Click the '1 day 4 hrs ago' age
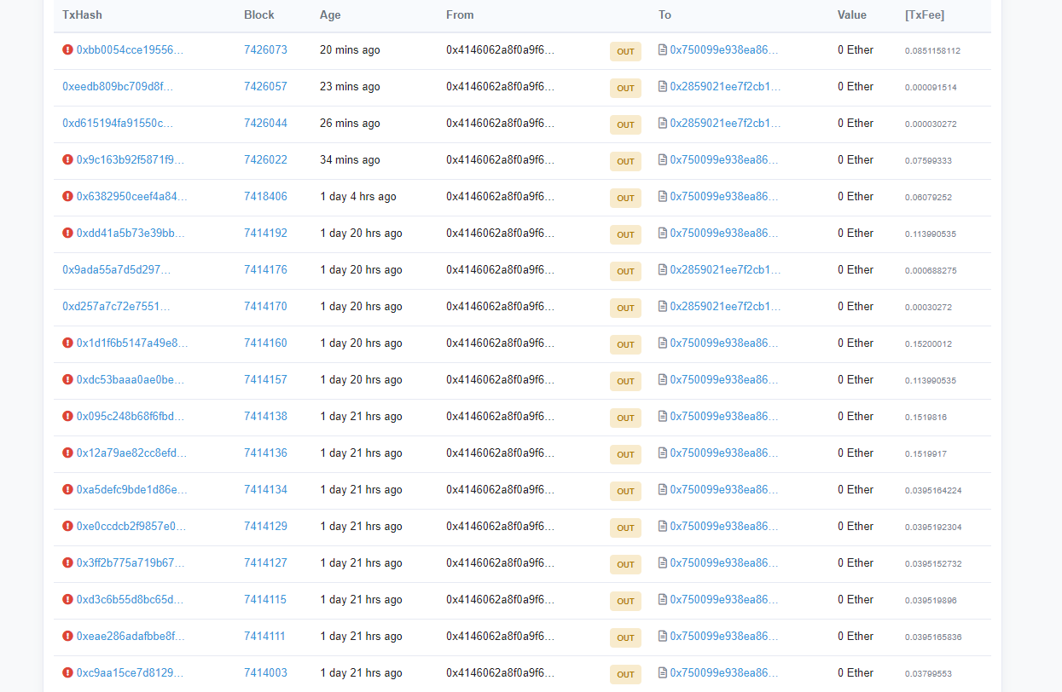This screenshot has width=1062, height=692. point(358,196)
